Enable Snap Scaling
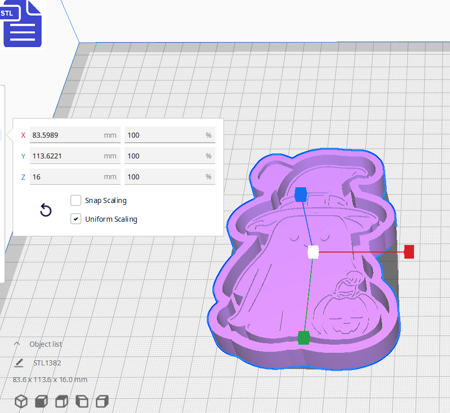 pyautogui.click(x=76, y=200)
